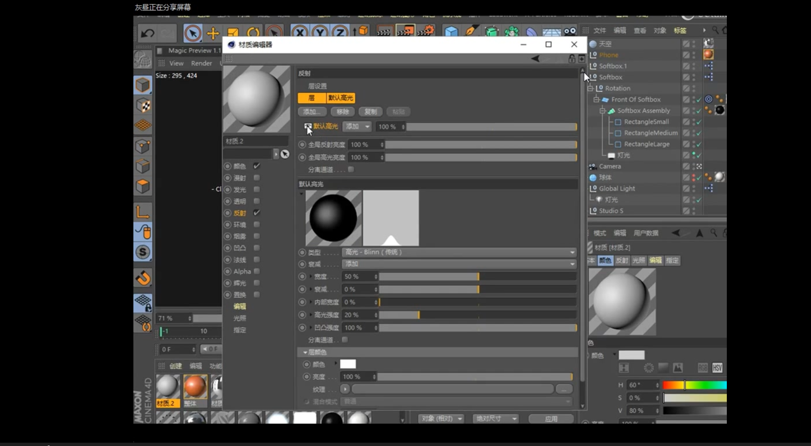Click the Snap magnet icon in sidebar
Viewport: 811px width, 446px height.
(x=143, y=278)
